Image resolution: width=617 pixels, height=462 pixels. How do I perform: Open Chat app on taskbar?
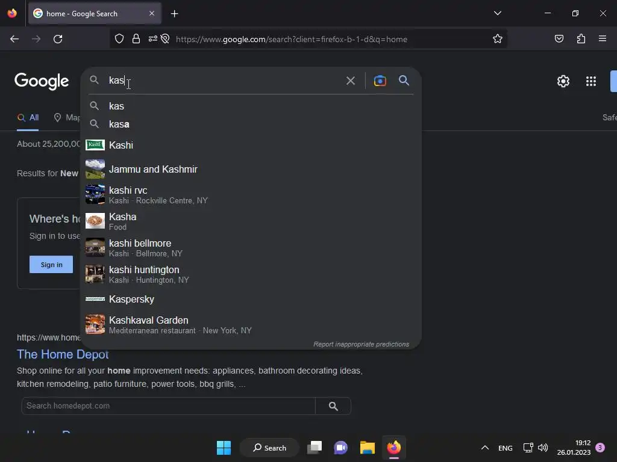pyautogui.click(x=341, y=448)
